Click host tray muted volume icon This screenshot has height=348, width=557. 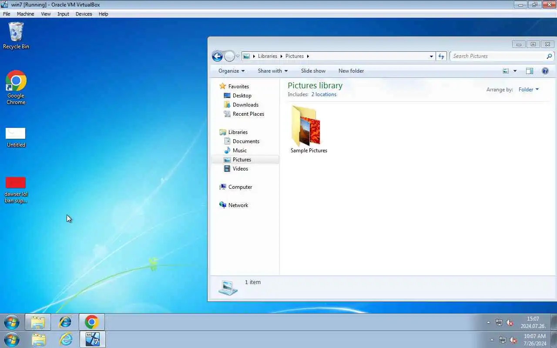(x=513, y=340)
